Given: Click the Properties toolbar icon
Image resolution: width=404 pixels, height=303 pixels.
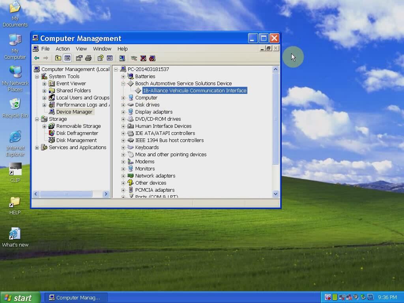Looking at the screenshot, I should [x=79, y=58].
